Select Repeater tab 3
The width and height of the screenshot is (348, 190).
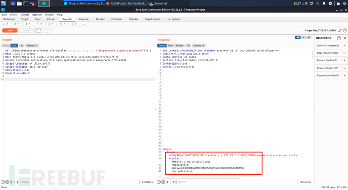pos(26,24)
